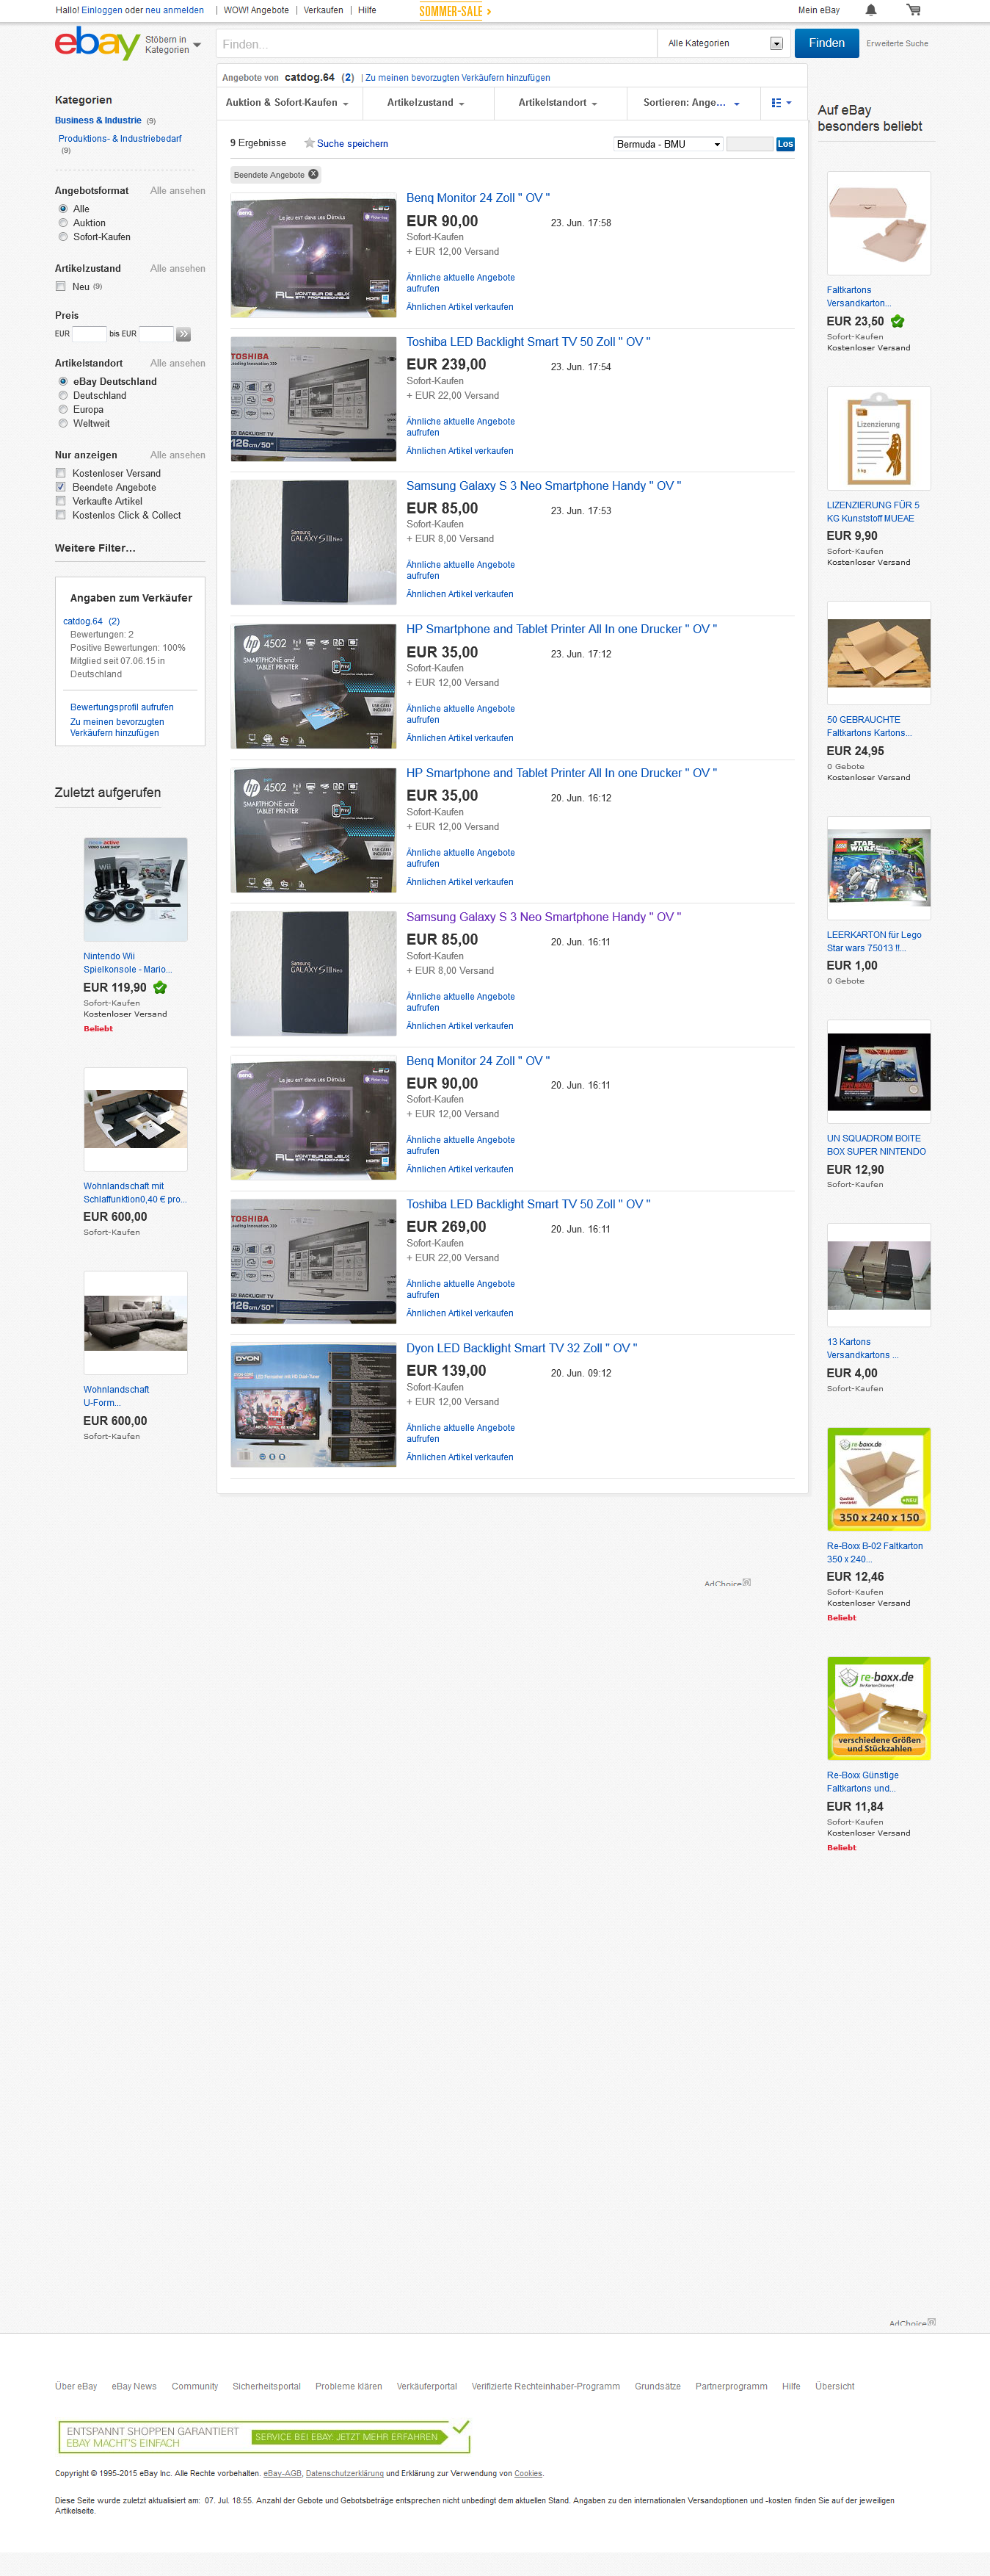Open Auktion & Sofort-Kaufen dropdown
Screen dimensions: 990x2576
[288, 103]
